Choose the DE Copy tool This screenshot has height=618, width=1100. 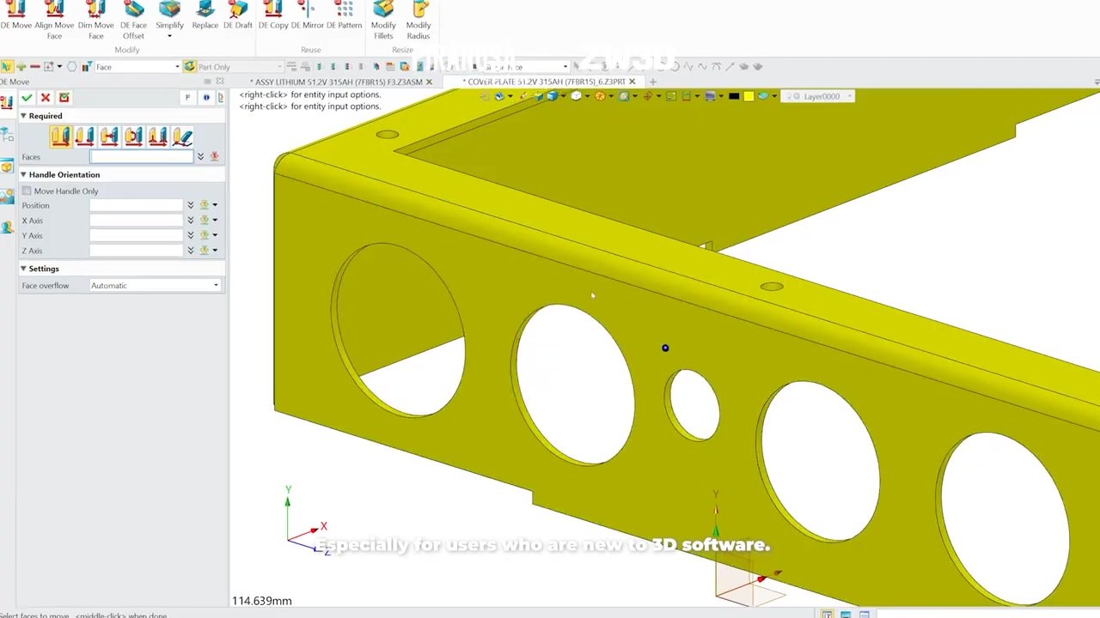point(273,15)
